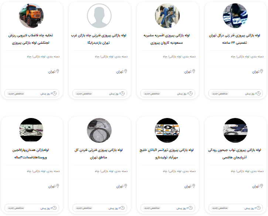Click متخصص جدید badge on the نواب جیحون card
The height and width of the screenshot is (216, 268).
click(x=220, y=208)
